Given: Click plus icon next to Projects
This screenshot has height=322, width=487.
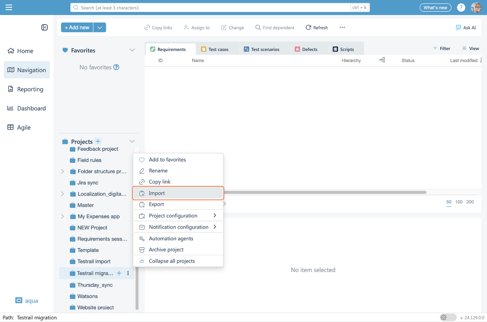Looking at the screenshot, I should point(98,141).
